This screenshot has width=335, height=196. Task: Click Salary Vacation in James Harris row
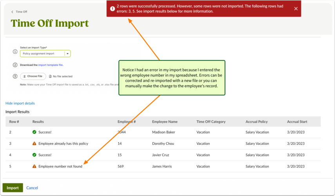257,166
